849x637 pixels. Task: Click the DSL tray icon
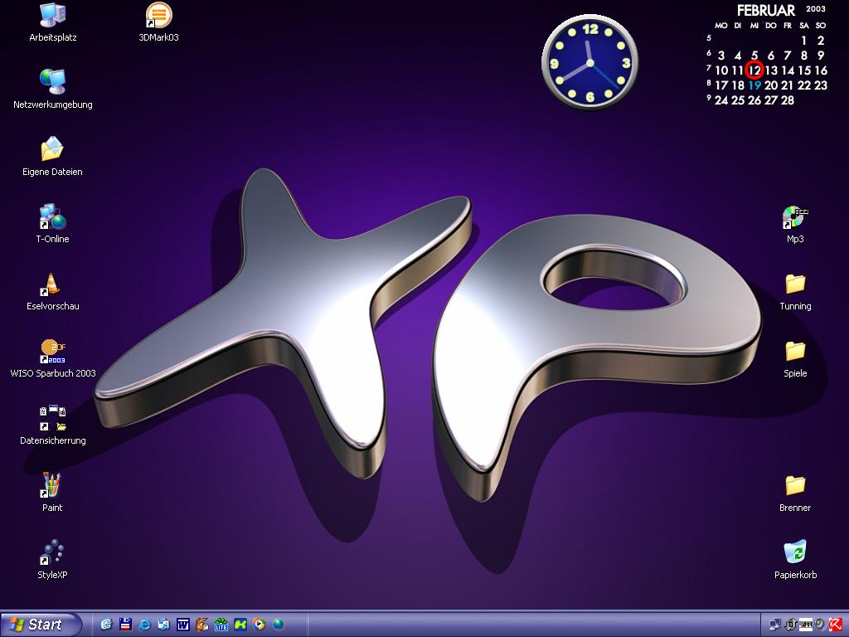coord(806,625)
